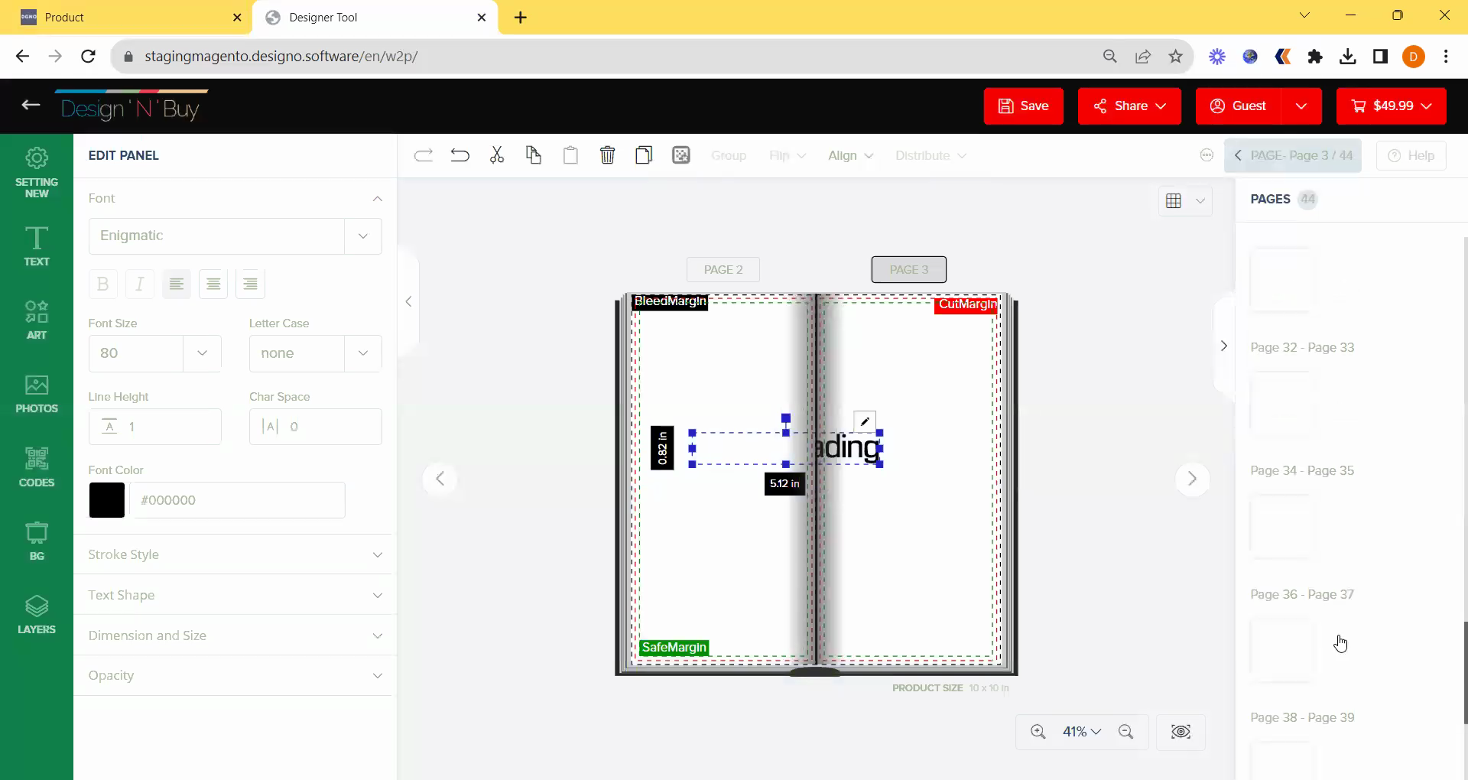Screen dimensions: 1468x780
Task: Select the Page 34 - Page 35 thumbnail
Action: tap(1282, 408)
